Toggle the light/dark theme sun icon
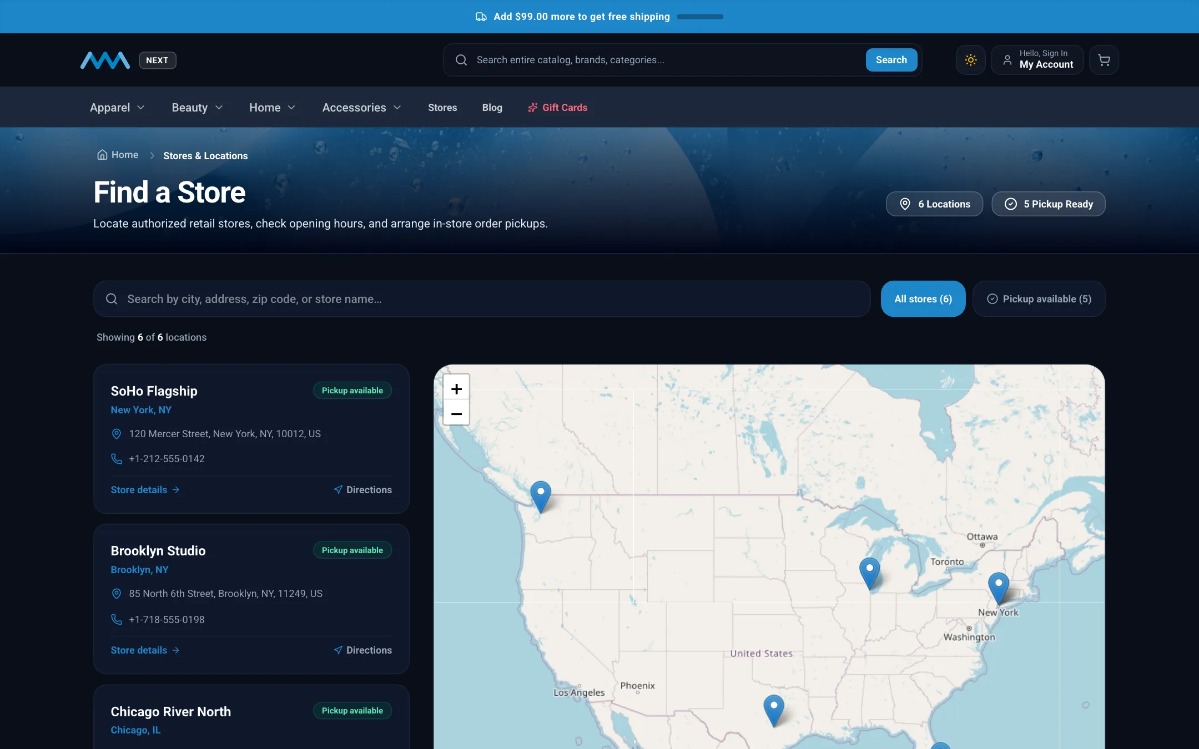The width and height of the screenshot is (1199, 749). point(970,60)
